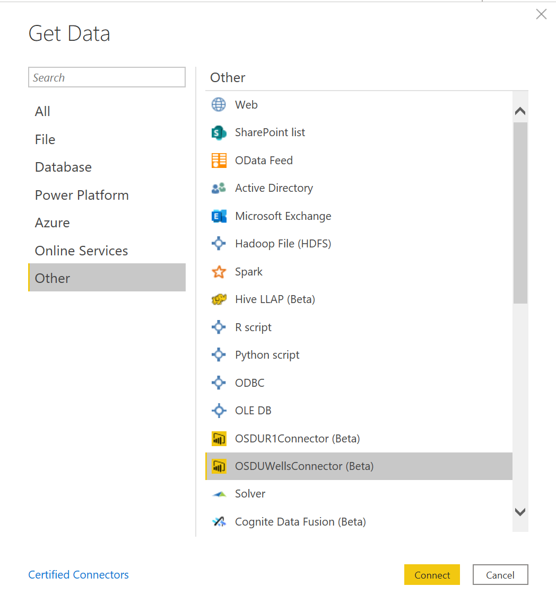
Task: Select the Web connector text
Action: [246, 105]
